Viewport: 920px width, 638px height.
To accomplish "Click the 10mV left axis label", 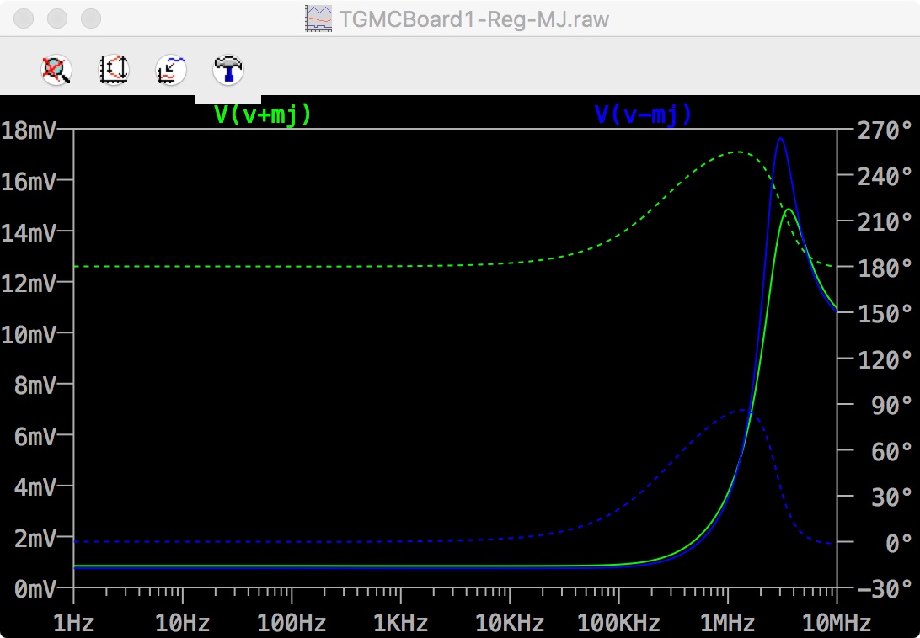I will pos(29,335).
